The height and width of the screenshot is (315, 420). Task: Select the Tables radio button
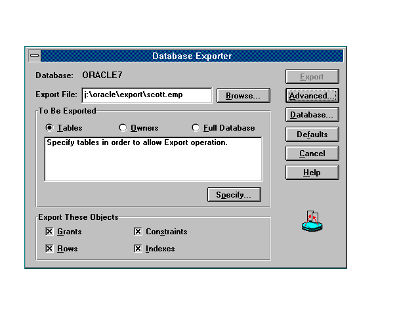(x=49, y=128)
